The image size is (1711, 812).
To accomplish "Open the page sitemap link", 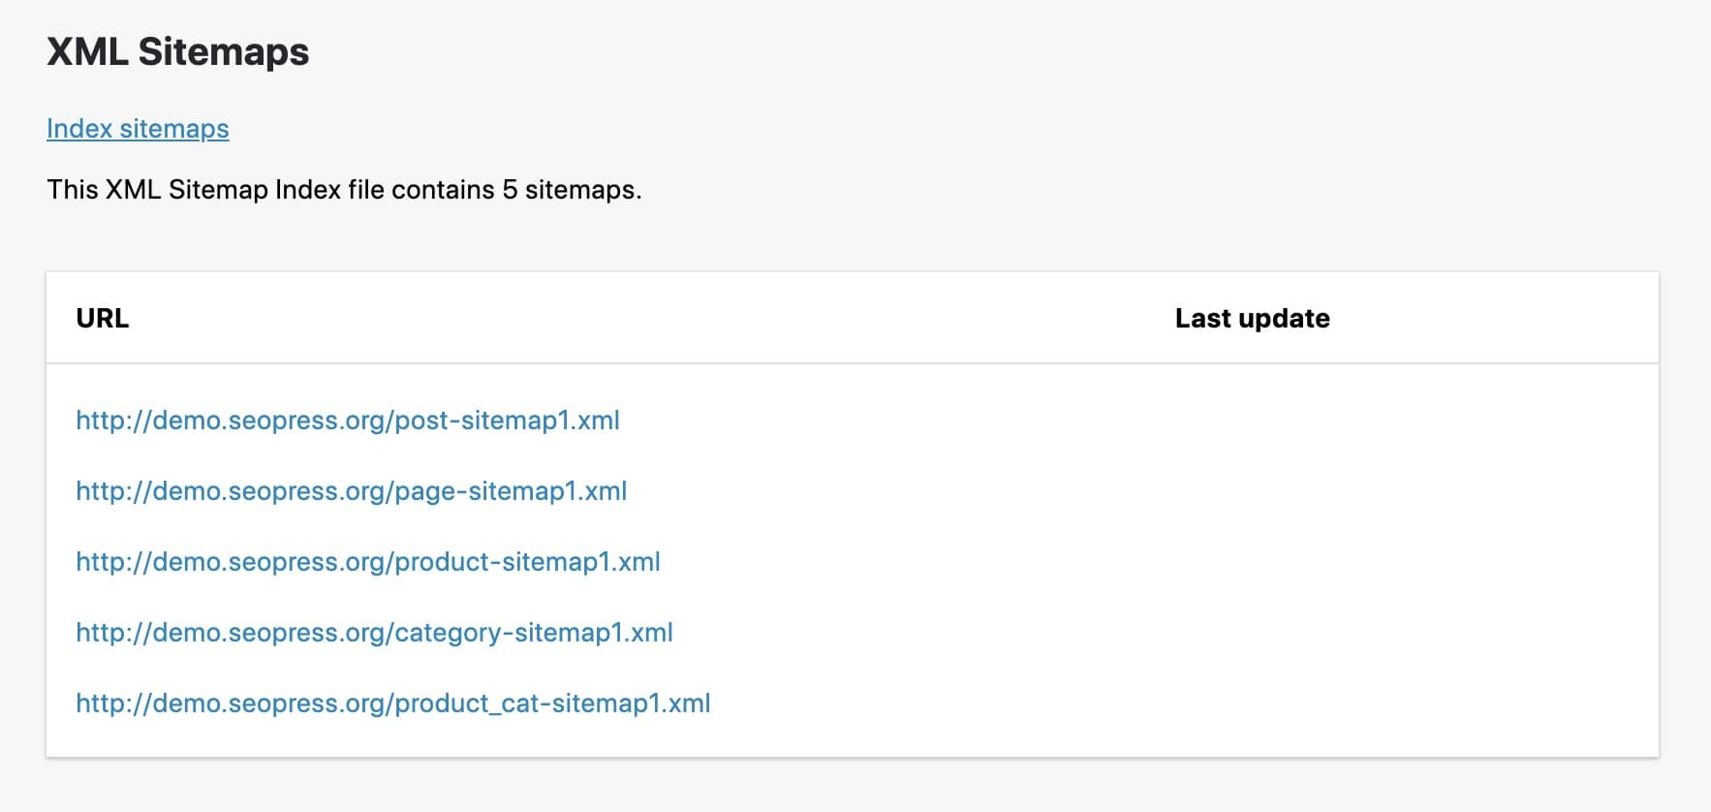I will [x=351, y=491].
